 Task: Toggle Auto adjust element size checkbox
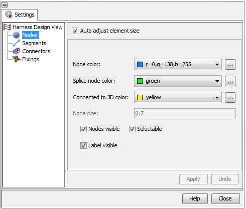(75, 31)
